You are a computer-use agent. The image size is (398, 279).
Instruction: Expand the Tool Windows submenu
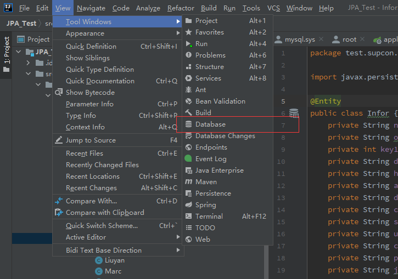click(117, 22)
